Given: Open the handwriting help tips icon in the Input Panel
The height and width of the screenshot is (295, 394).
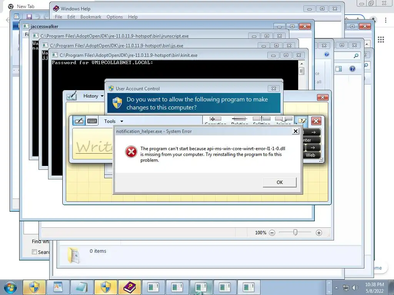Looking at the screenshot, I should [302, 121].
